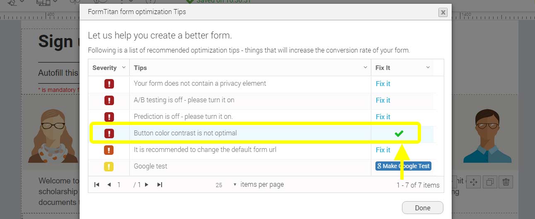Image resolution: width=535 pixels, height=219 pixels.
Task: Open the Fix It column dropdown menu
Action: pyautogui.click(x=428, y=67)
